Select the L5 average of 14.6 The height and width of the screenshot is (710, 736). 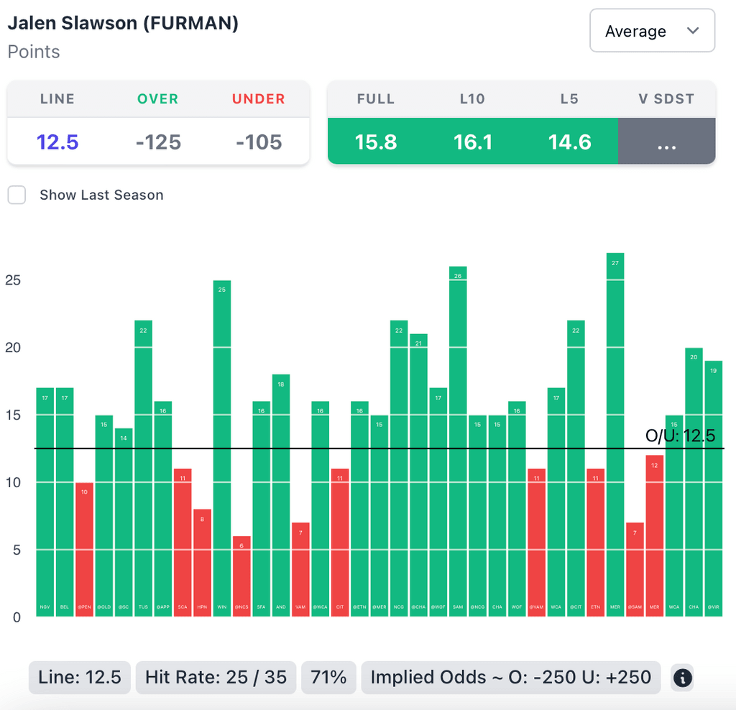569,142
